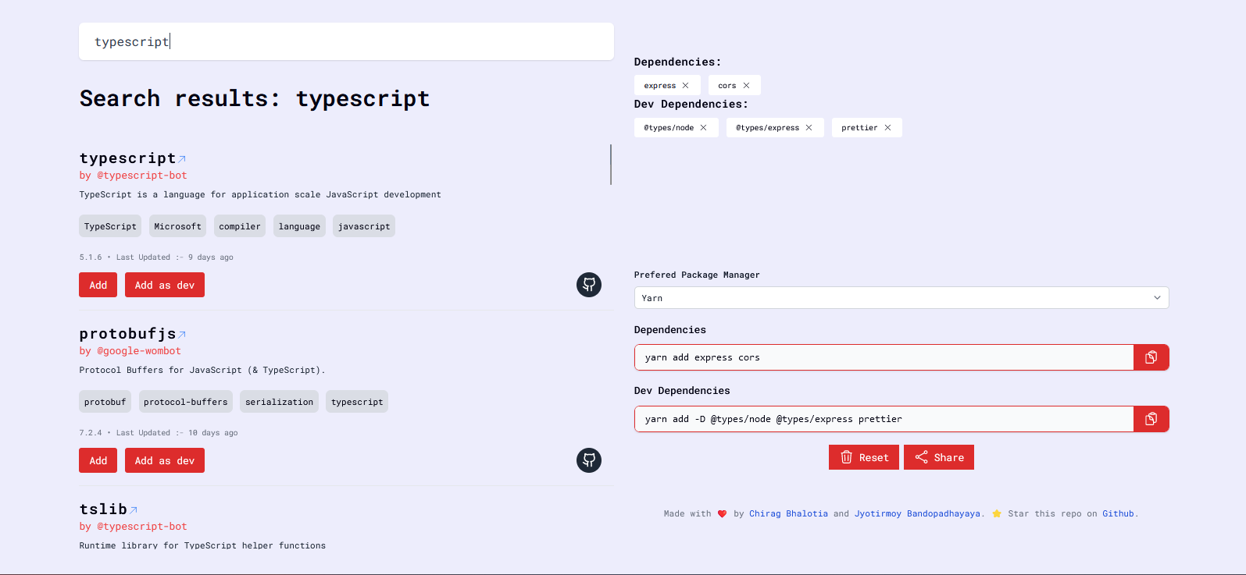
Task: Remove the express dependency with its X
Action: point(686,86)
